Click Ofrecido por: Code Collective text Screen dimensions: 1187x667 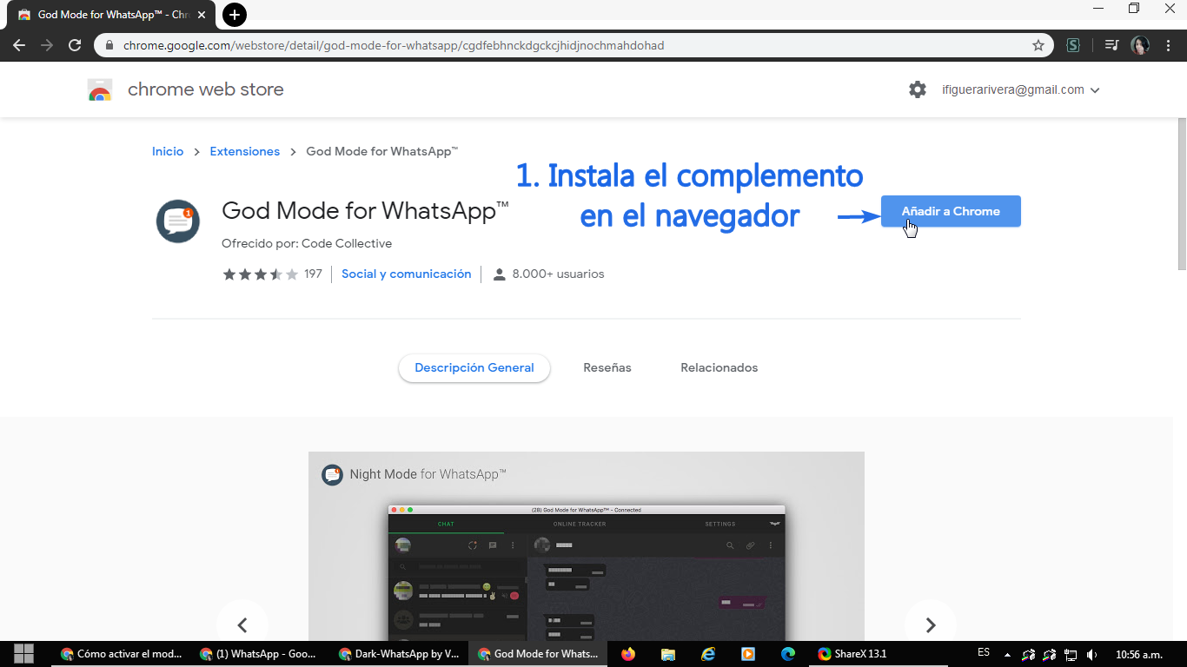(307, 243)
